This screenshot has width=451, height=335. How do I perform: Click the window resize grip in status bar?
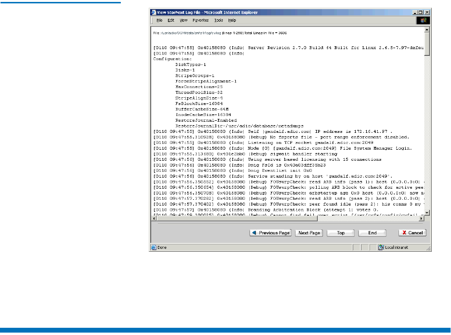(428, 248)
